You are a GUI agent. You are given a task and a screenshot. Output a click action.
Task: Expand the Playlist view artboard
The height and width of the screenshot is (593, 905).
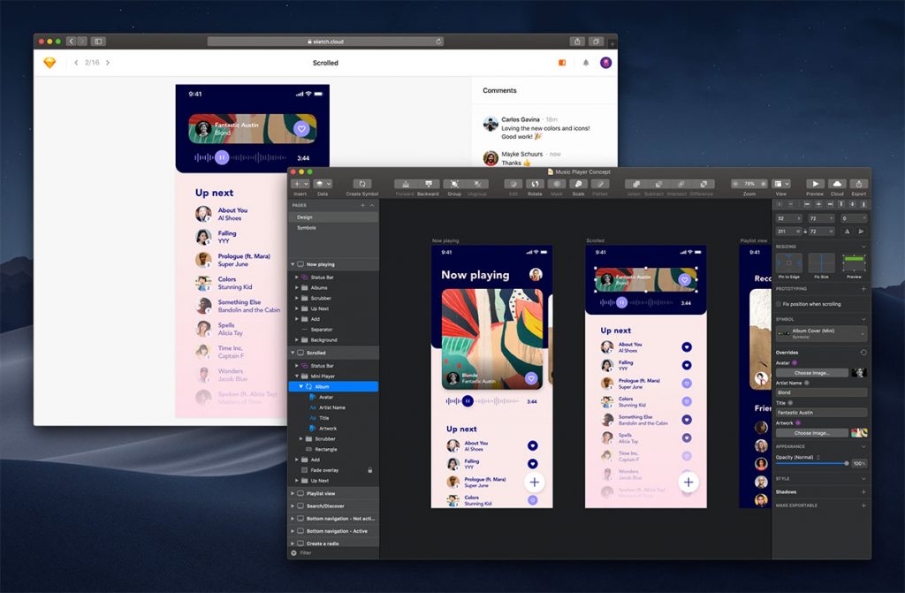293,493
